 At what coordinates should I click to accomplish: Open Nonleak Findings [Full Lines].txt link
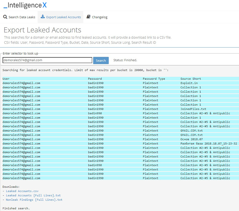[x=34, y=200]
